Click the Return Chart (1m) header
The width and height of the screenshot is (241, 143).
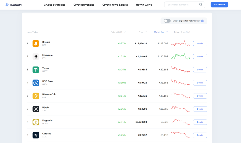182,32
